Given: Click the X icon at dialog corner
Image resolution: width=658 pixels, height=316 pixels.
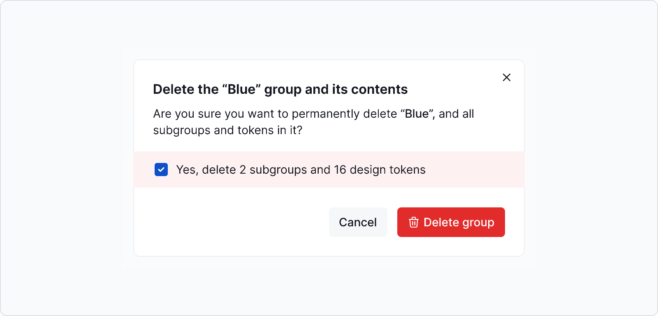Looking at the screenshot, I should [x=507, y=77].
